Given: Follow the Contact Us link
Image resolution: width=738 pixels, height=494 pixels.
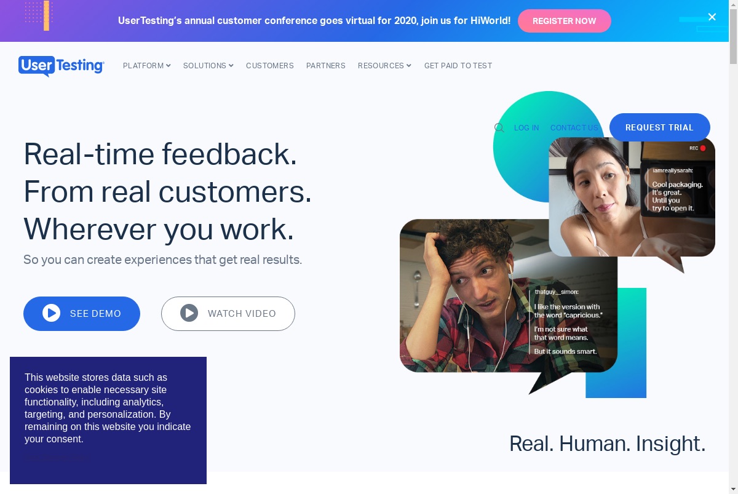Looking at the screenshot, I should (574, 128).
